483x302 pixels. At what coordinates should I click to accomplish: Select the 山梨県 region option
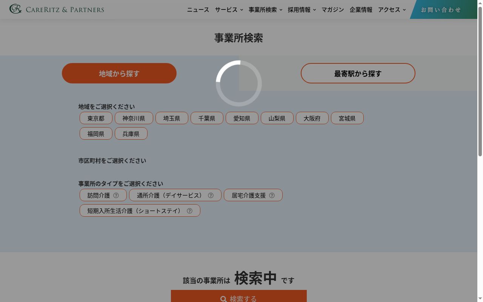click(x=277, y=118)
